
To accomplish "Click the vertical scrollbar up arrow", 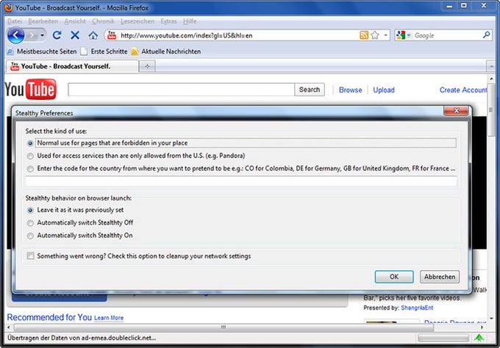I will 491,79.
